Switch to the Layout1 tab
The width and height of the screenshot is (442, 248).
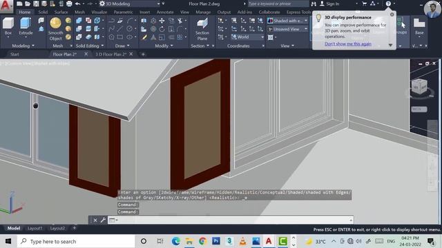[35, 228]
